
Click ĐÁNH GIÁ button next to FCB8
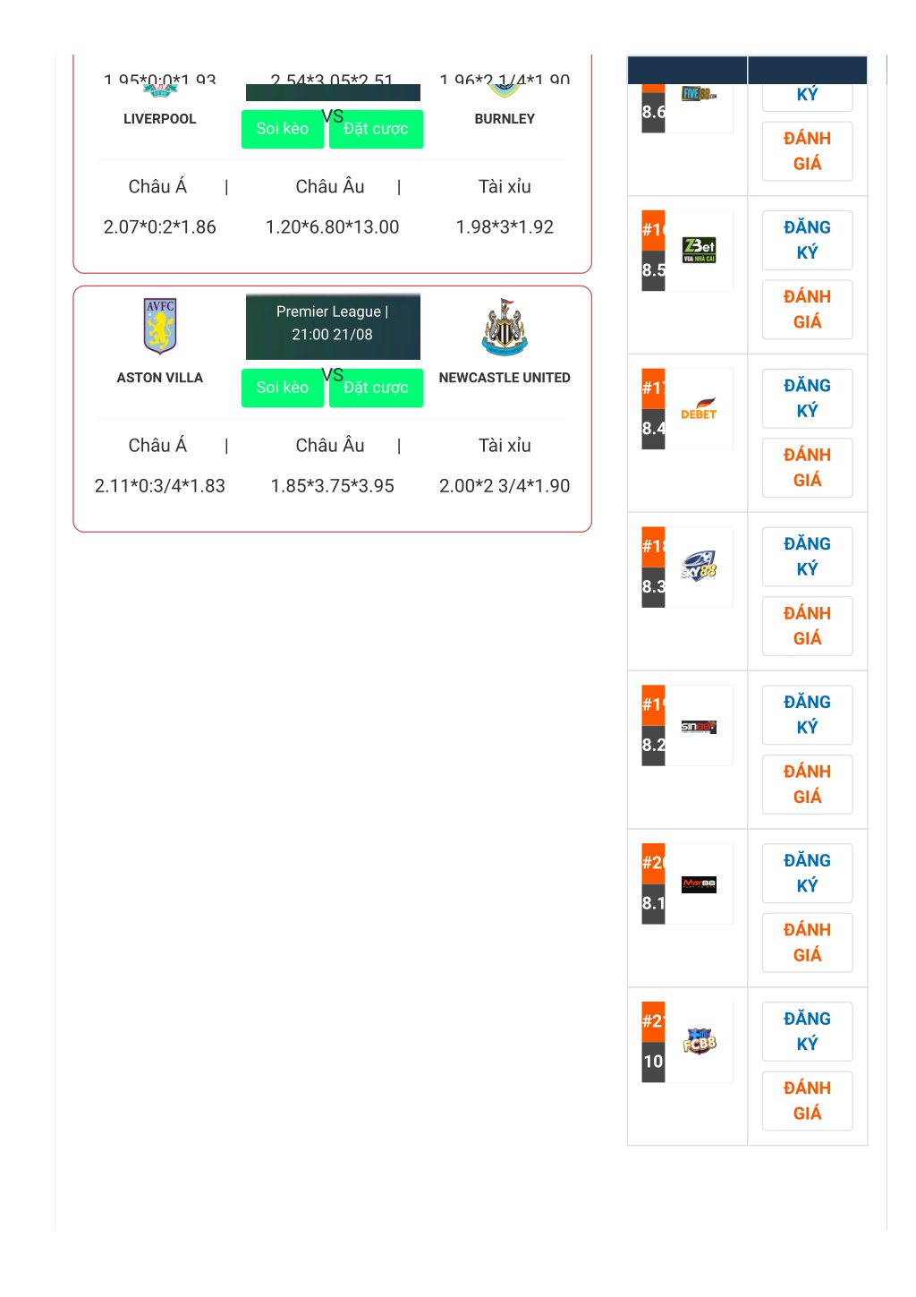(x=807, y=1100)
